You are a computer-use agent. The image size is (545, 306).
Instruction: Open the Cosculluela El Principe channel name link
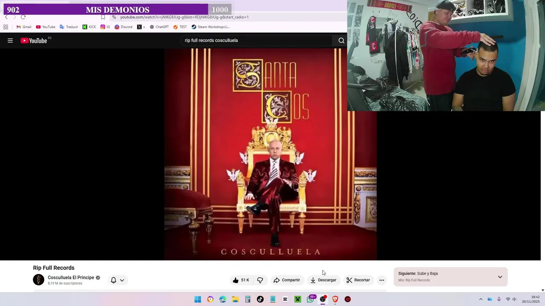pos(71,278)
